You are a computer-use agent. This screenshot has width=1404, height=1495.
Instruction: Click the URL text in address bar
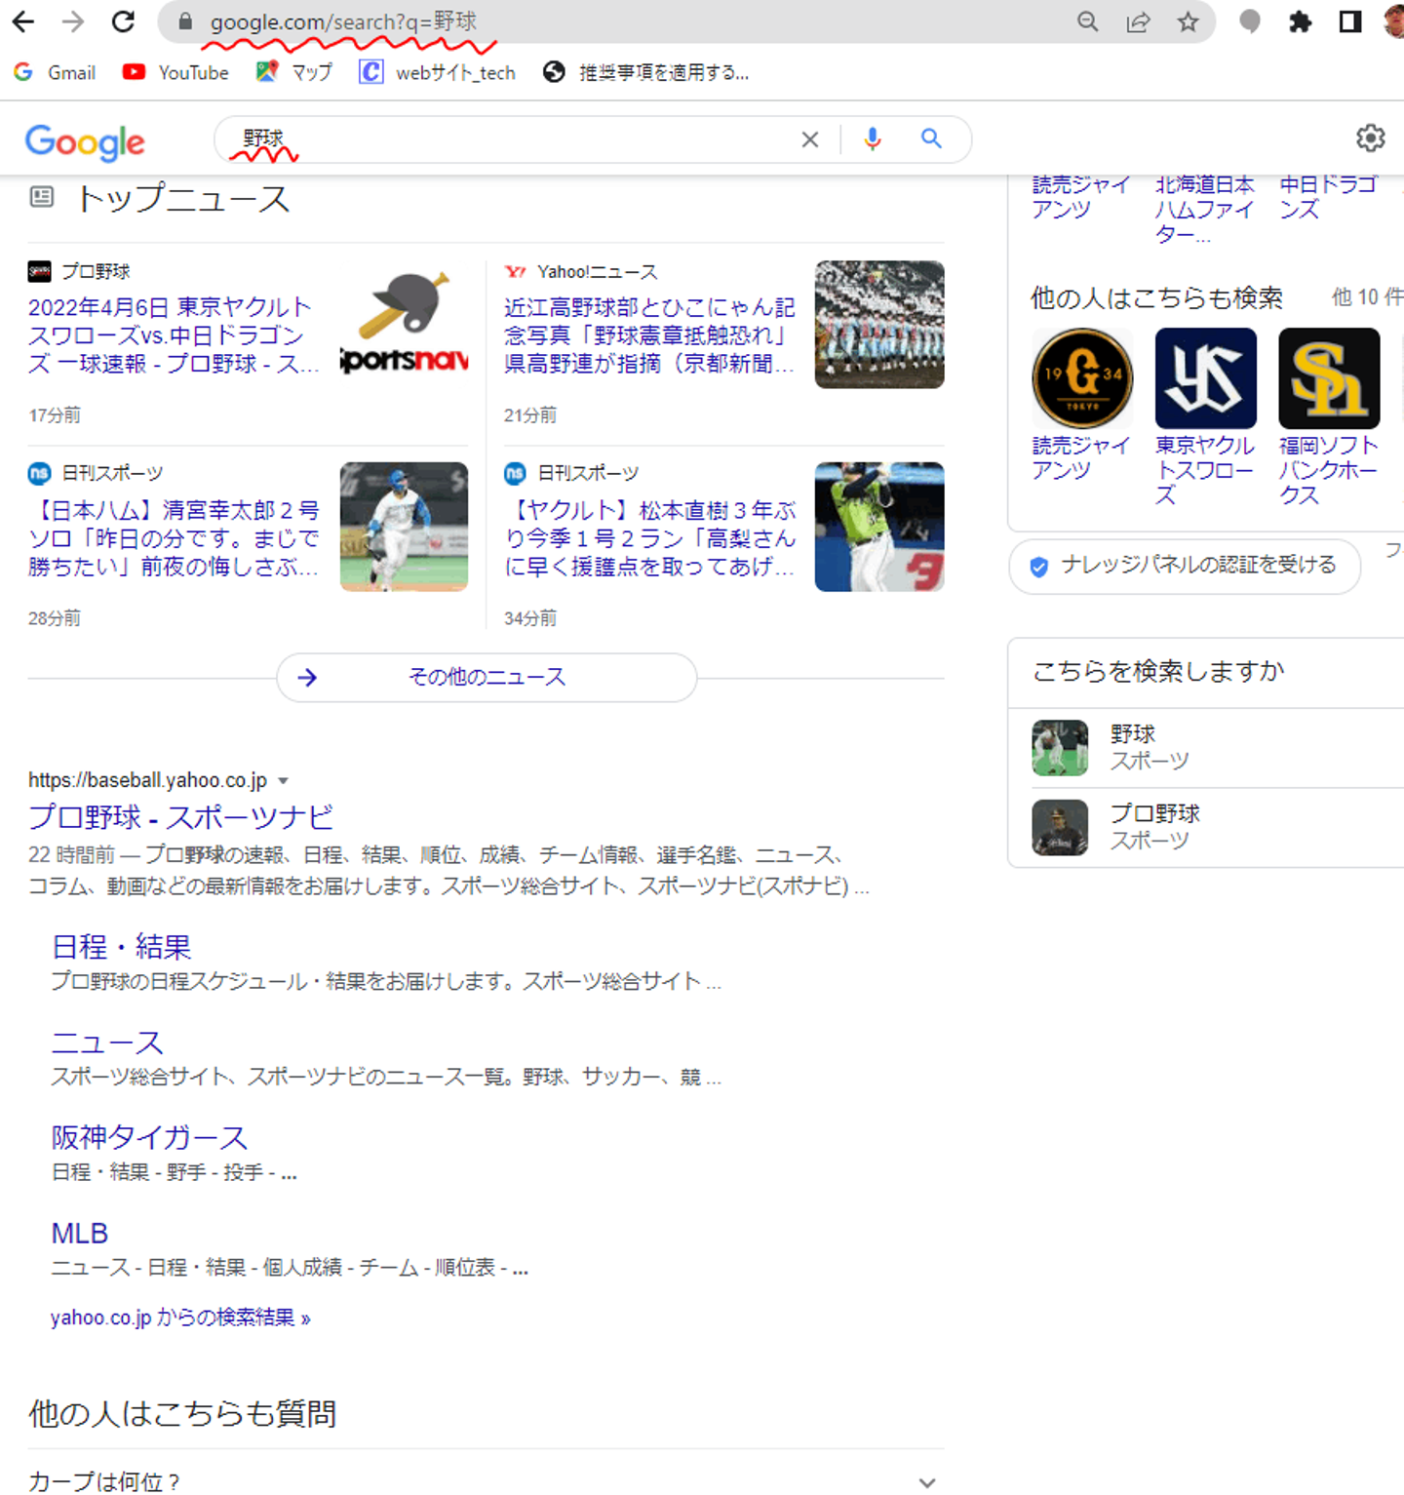[x=343, y=21]
